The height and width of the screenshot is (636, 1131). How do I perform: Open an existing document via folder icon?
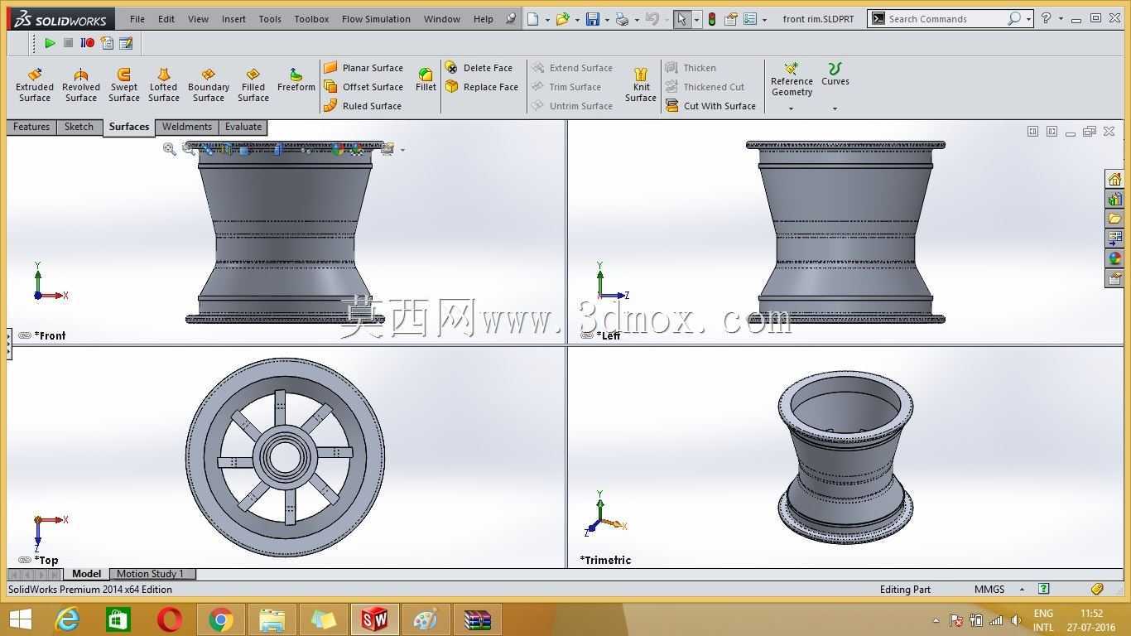[x=563, y=19]
